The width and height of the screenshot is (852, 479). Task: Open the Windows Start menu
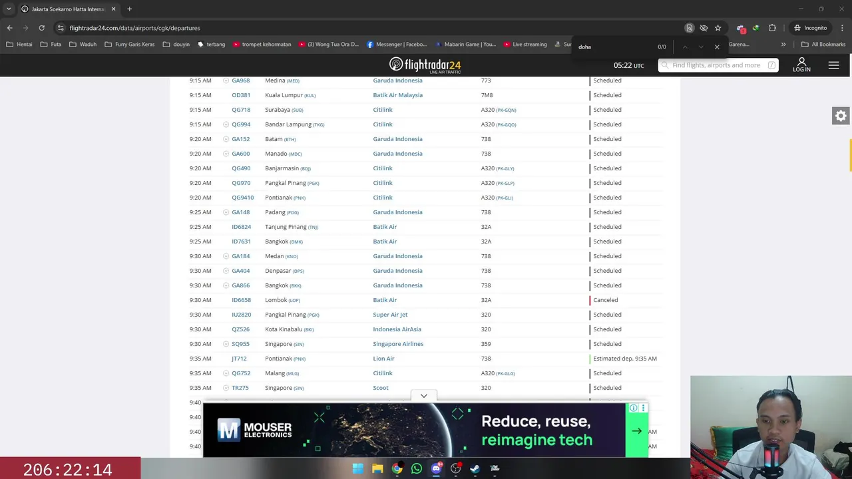point(357,468)
